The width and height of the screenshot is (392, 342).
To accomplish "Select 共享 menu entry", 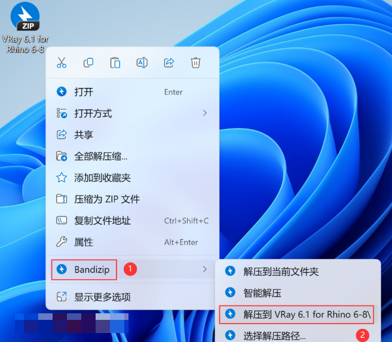I will 133,135.
